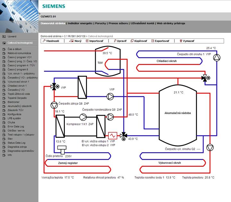Open Užívateľské kontá in the top menu

(x=142, y=23)
